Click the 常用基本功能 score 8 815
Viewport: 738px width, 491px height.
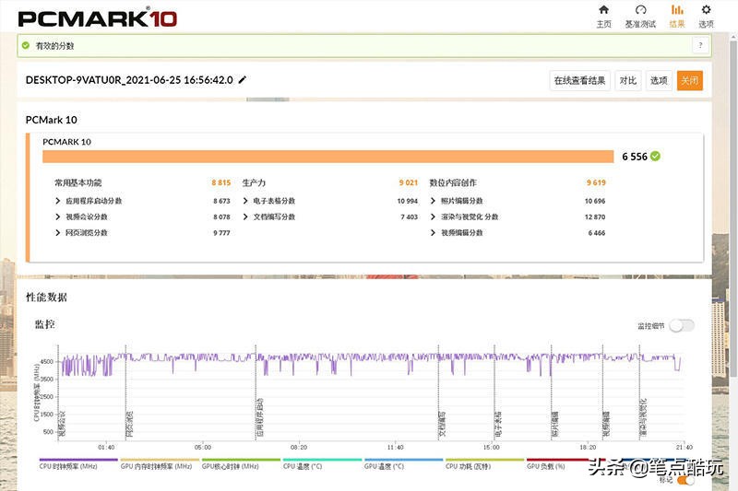pos(221,182)
